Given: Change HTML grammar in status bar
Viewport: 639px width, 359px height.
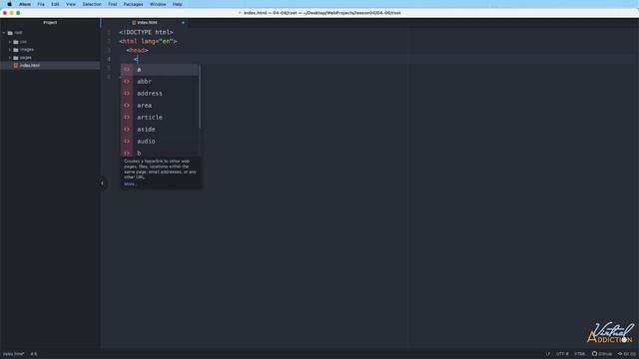Looking at the screenshot, I should click(580, 354).
